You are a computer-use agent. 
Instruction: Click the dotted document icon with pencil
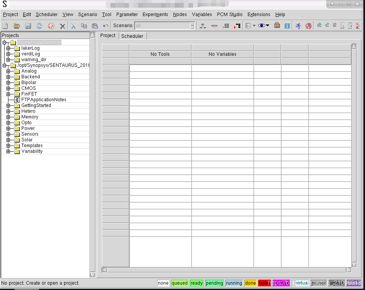pos(350,26)
